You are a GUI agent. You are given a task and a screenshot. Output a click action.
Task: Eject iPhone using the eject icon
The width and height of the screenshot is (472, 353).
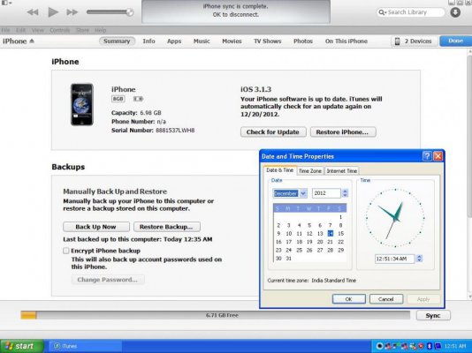click(32, 41)
